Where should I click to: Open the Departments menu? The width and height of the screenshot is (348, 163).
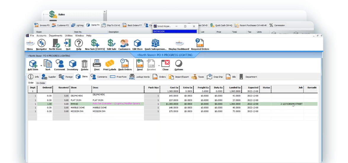click(x=56, y=36)
